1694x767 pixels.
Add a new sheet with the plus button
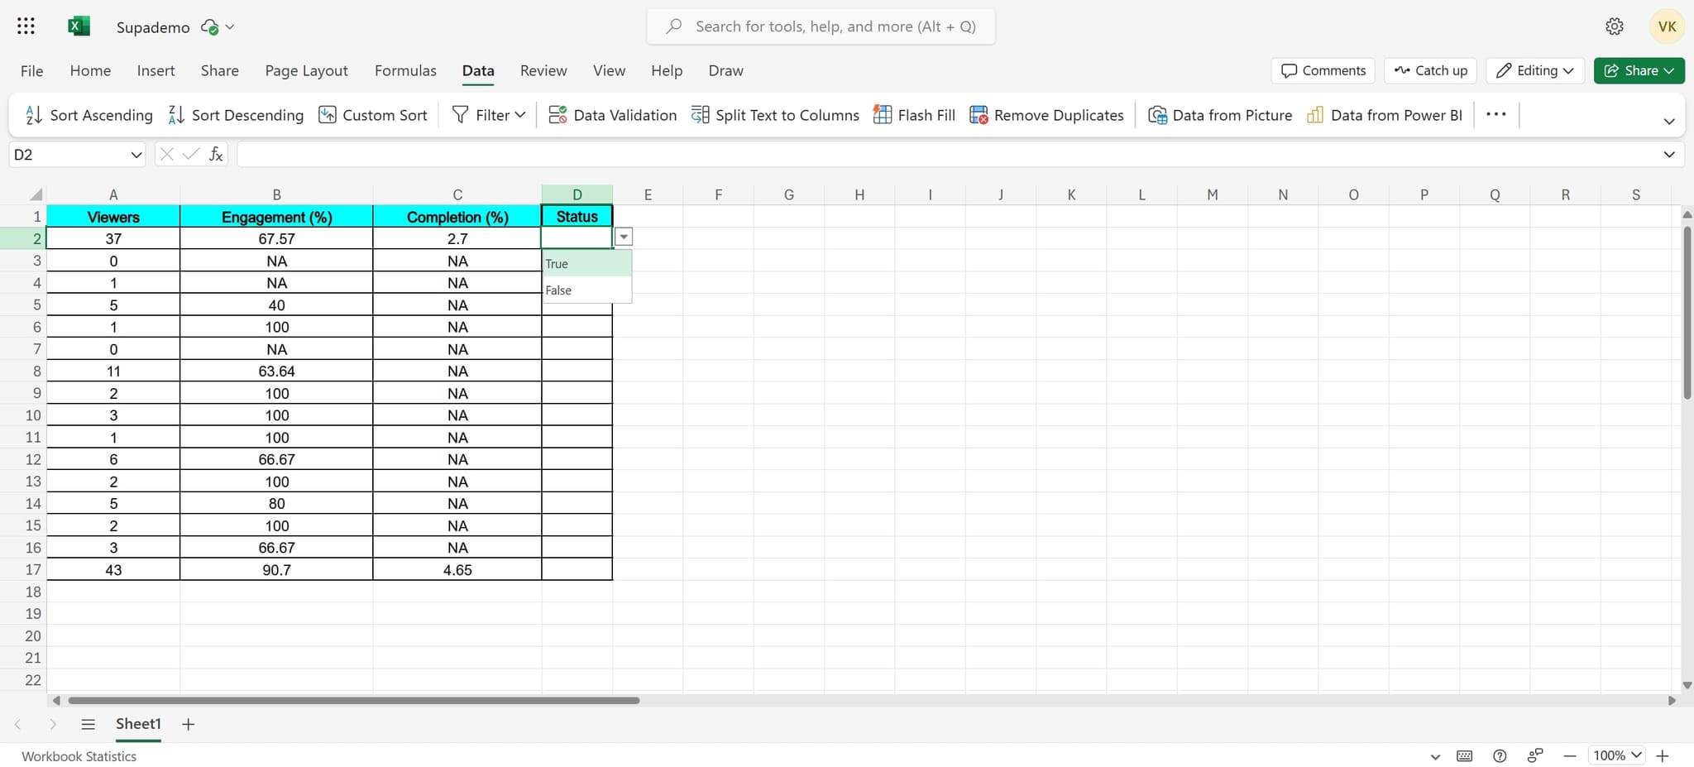[188, 723]
